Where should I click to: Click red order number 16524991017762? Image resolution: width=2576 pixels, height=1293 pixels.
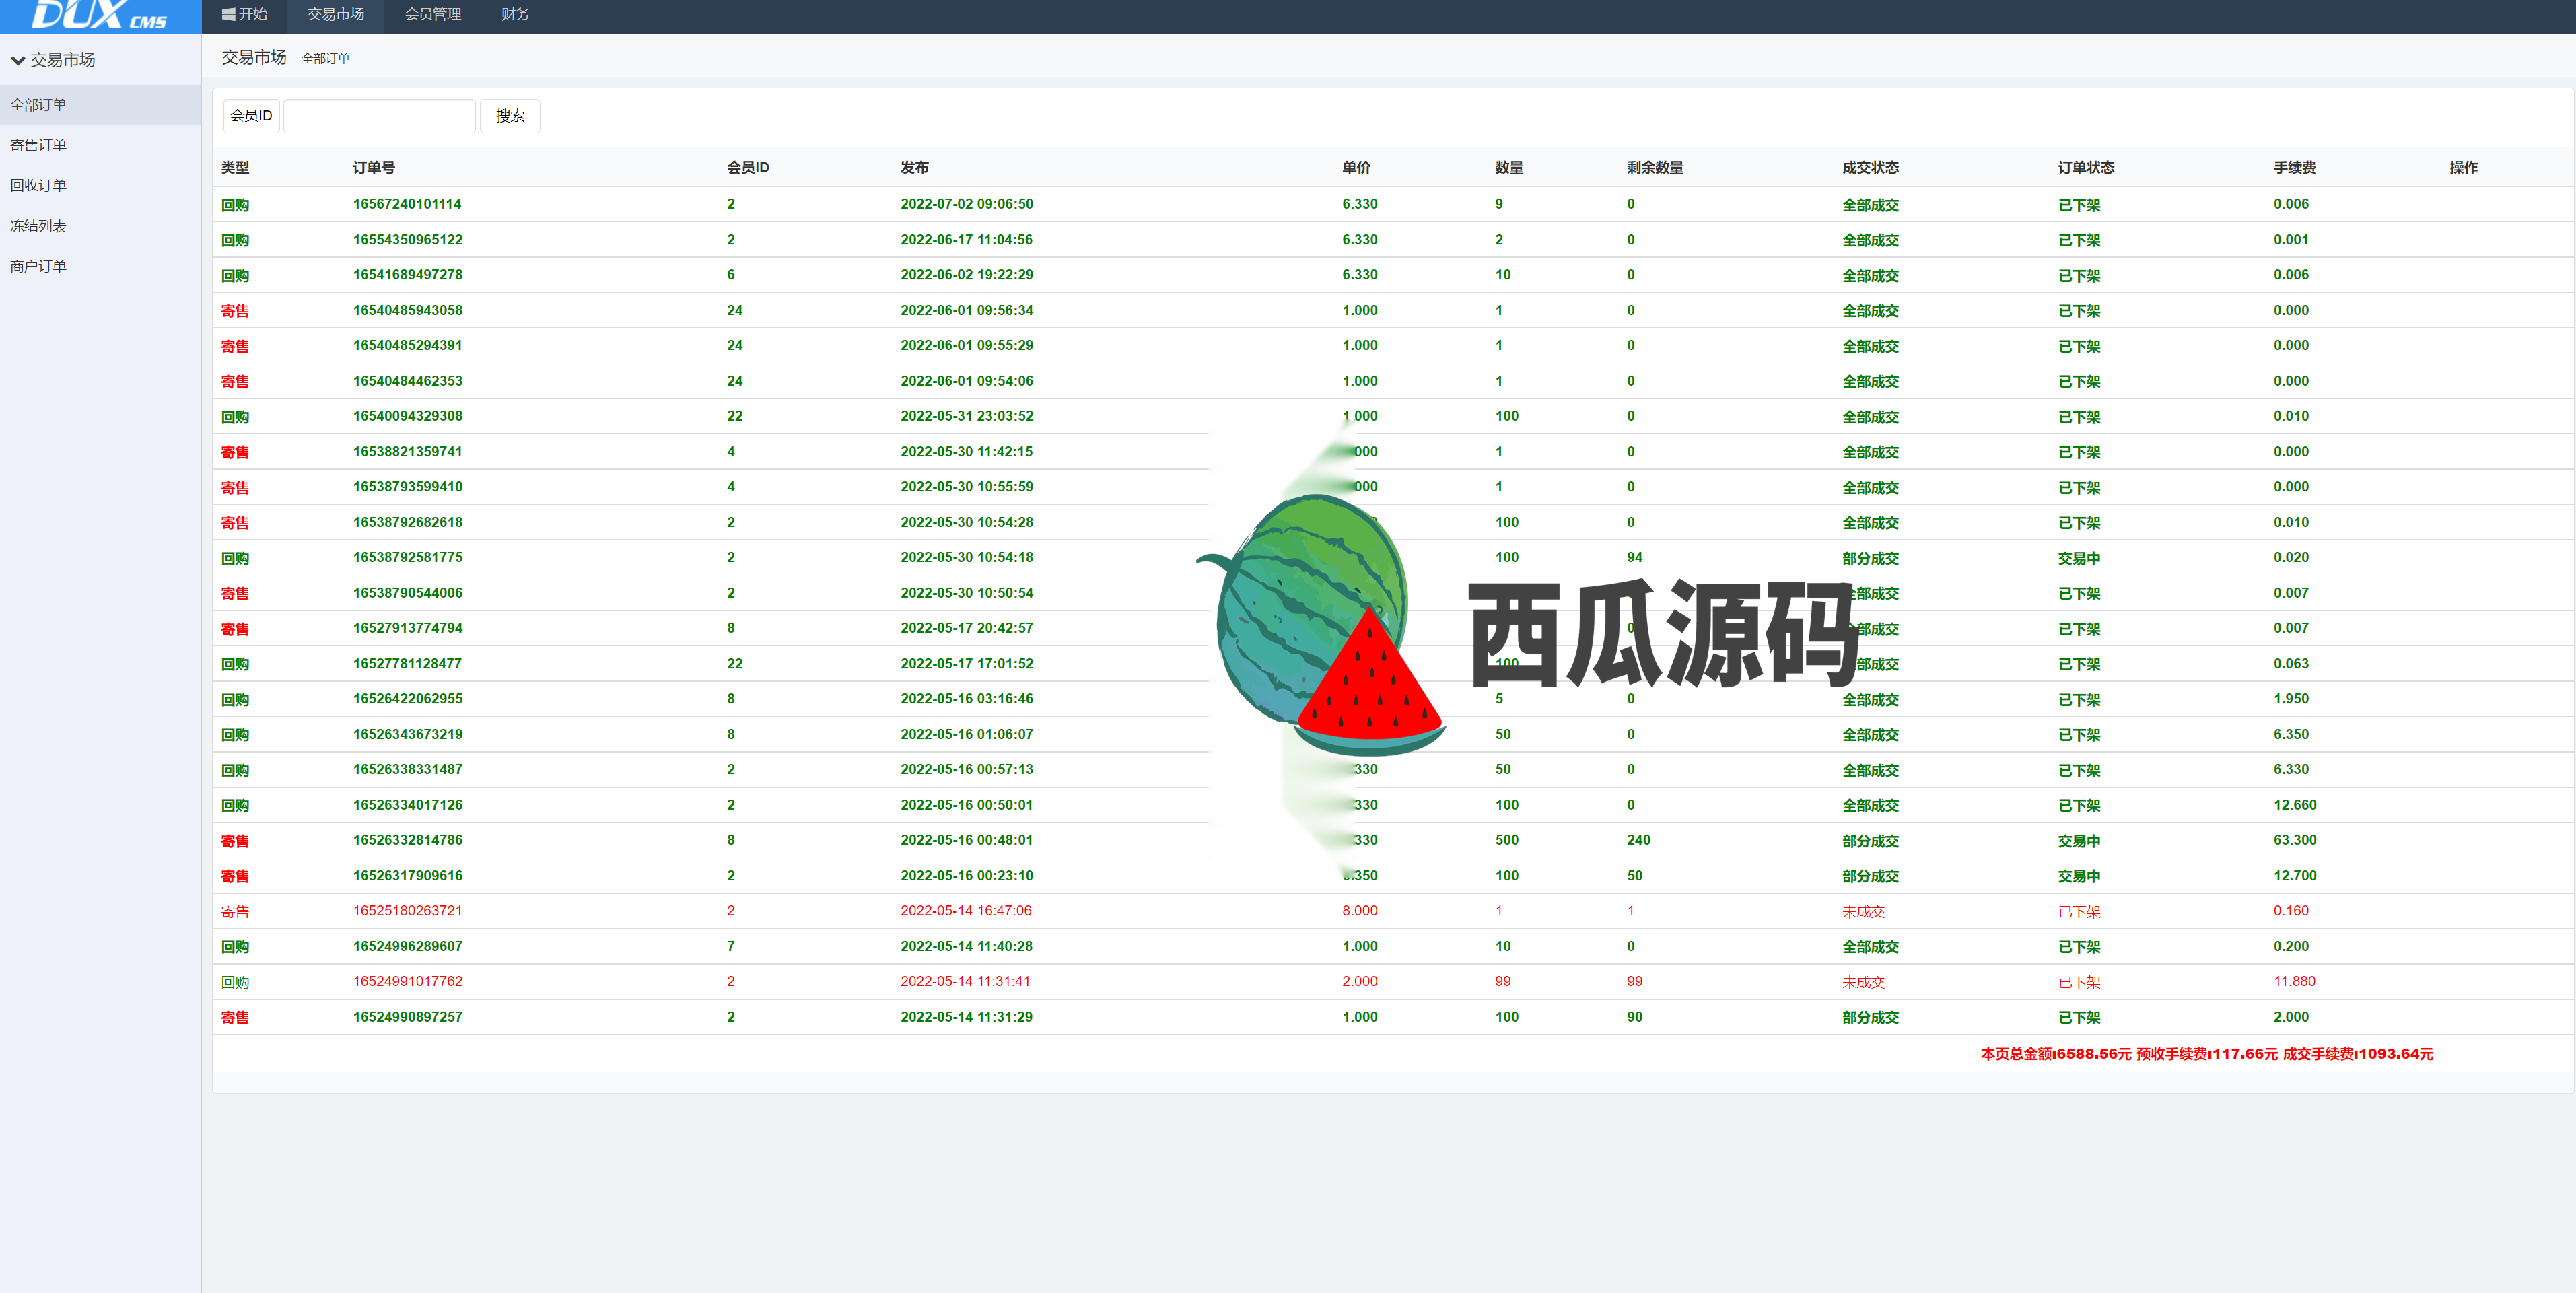tap(407, 982)
